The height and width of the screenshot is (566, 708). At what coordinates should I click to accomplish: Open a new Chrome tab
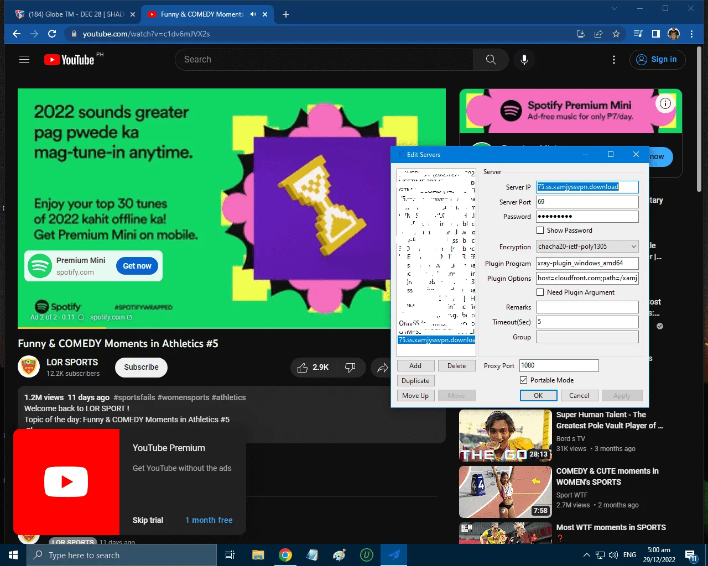point(286,14)
